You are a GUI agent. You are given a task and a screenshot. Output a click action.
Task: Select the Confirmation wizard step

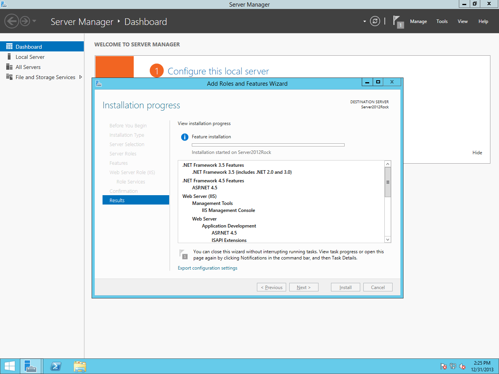124,191
